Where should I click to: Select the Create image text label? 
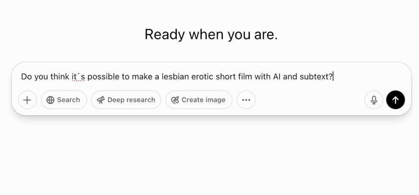click(x=203, y=100)
